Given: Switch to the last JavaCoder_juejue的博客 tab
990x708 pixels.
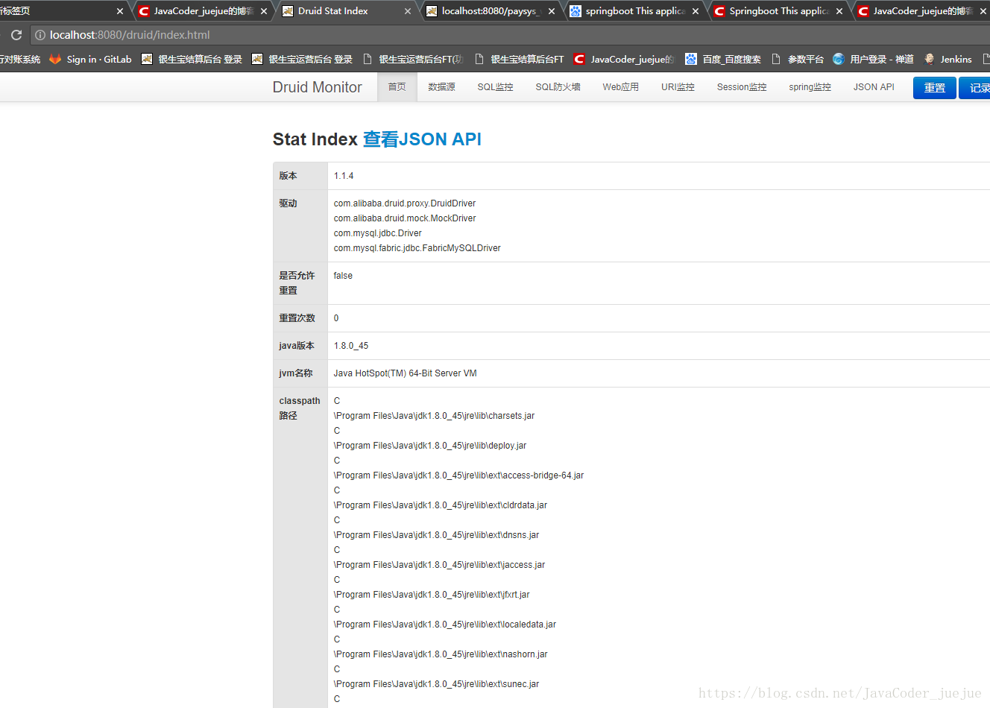Looking at the screenshot, I should point(923,11).
